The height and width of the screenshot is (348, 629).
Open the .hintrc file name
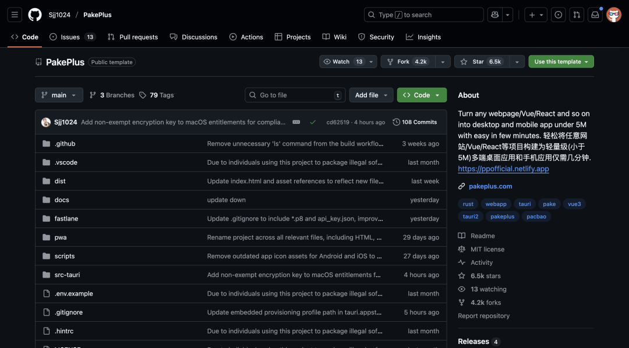click(64, 331)
